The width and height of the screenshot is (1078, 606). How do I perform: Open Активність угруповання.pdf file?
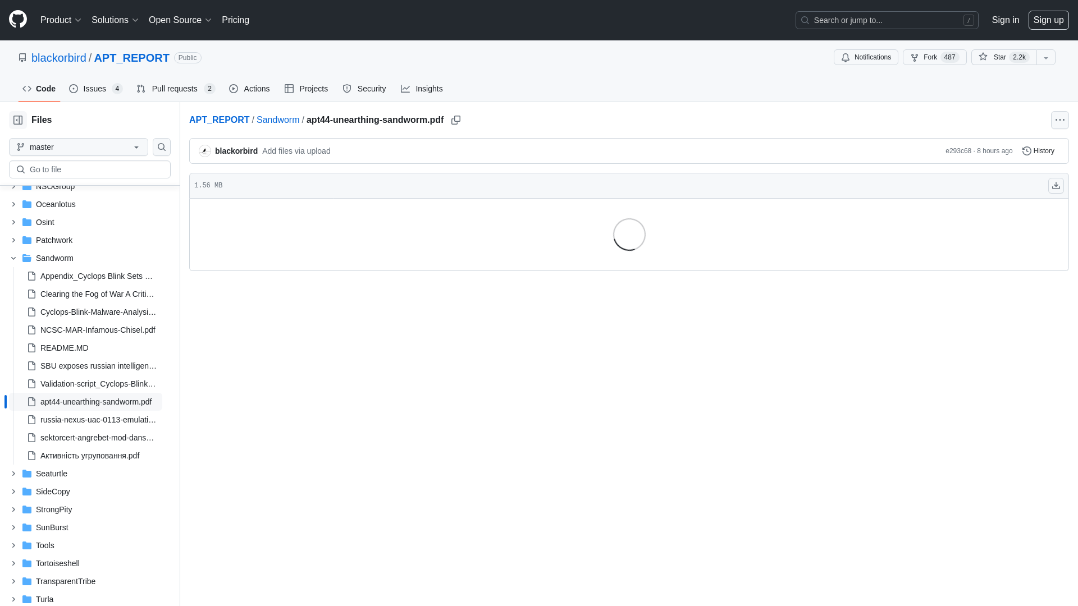tap(90, 456)
